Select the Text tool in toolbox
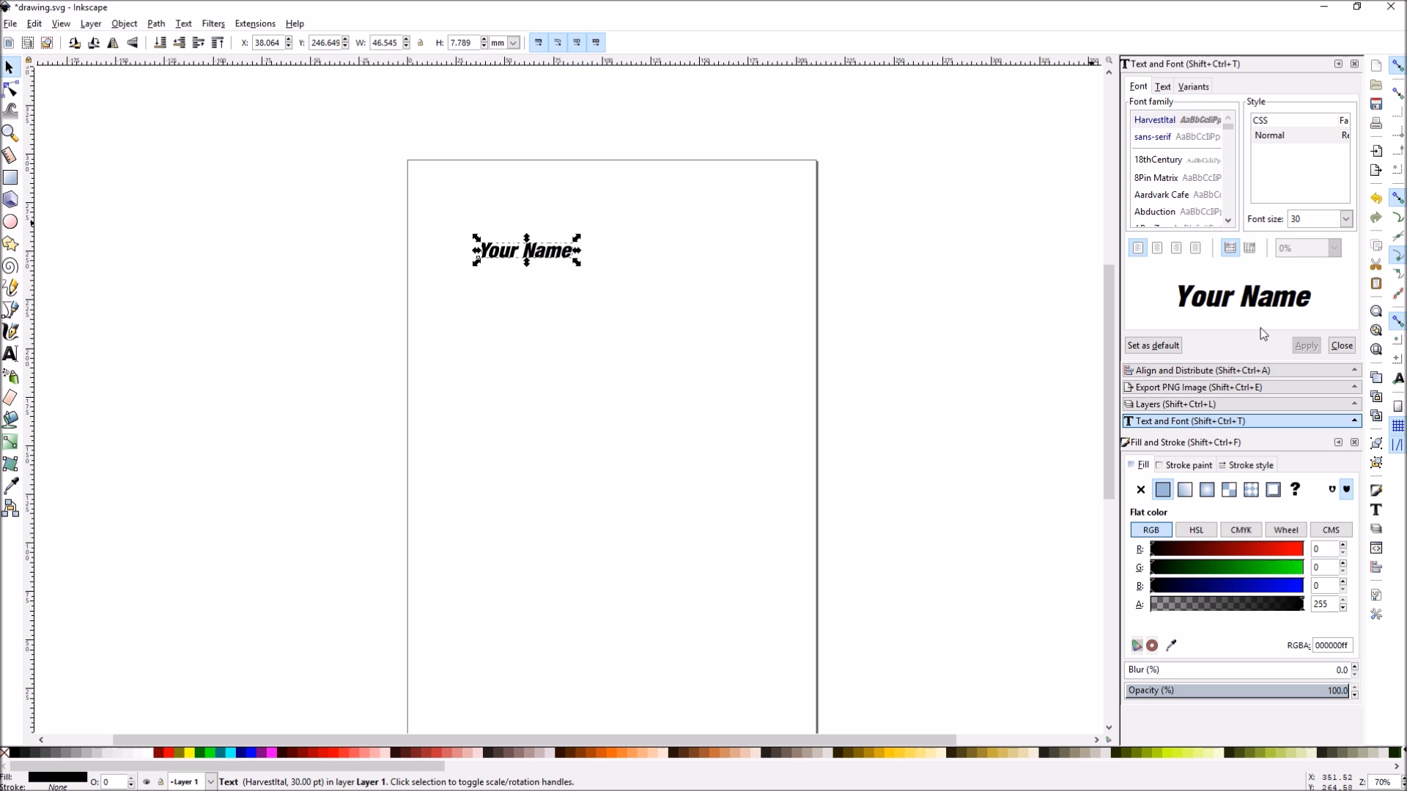The height and width of the screenshot is (791, 1407). point(10,354)
